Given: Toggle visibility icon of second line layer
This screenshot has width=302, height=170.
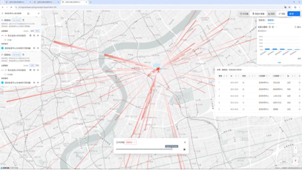Looking at the screenshot, I should click(34, 69).
